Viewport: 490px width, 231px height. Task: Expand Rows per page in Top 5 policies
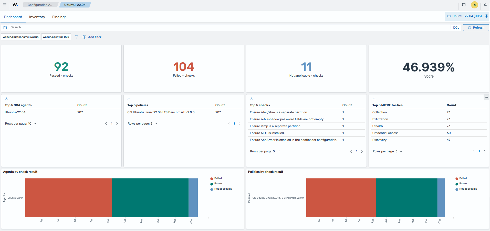(x=142, y=124)
